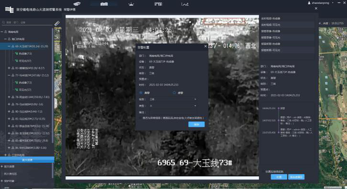Open the alarm siren icon in top navigation
This screenshot has width=347, height=189.
click(131, 4)
